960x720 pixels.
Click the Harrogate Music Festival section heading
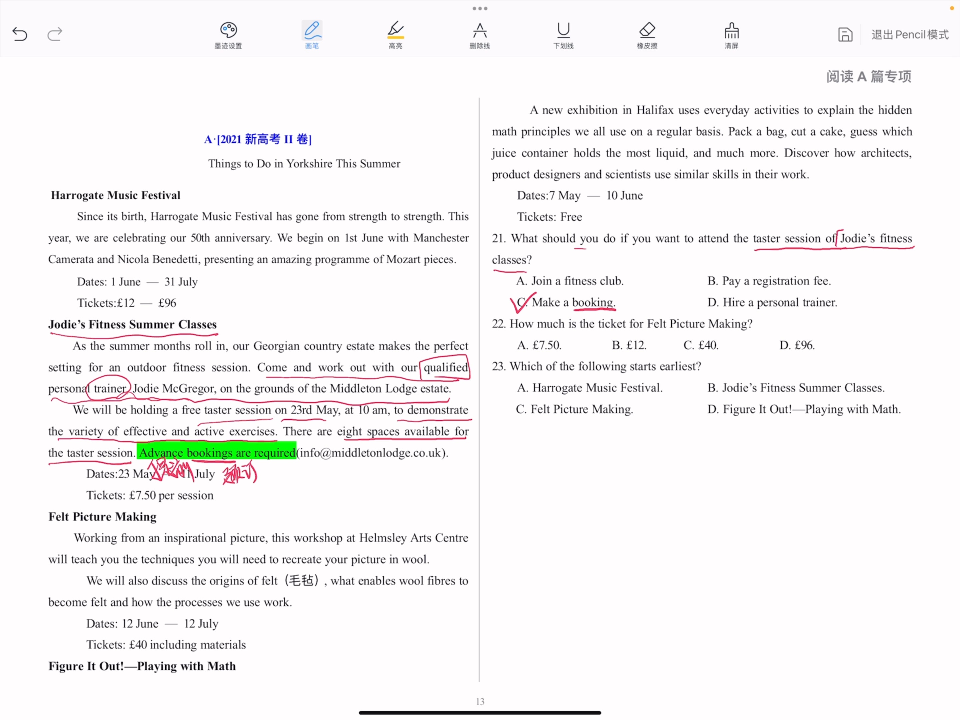[115, 195]
